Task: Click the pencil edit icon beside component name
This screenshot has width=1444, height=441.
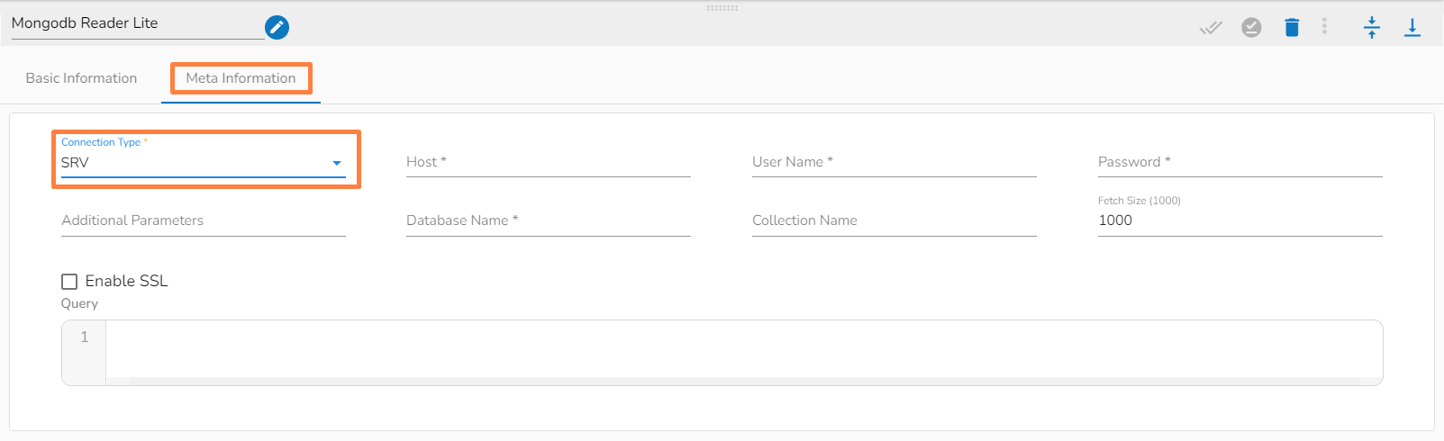Action: tap(277, 28)
